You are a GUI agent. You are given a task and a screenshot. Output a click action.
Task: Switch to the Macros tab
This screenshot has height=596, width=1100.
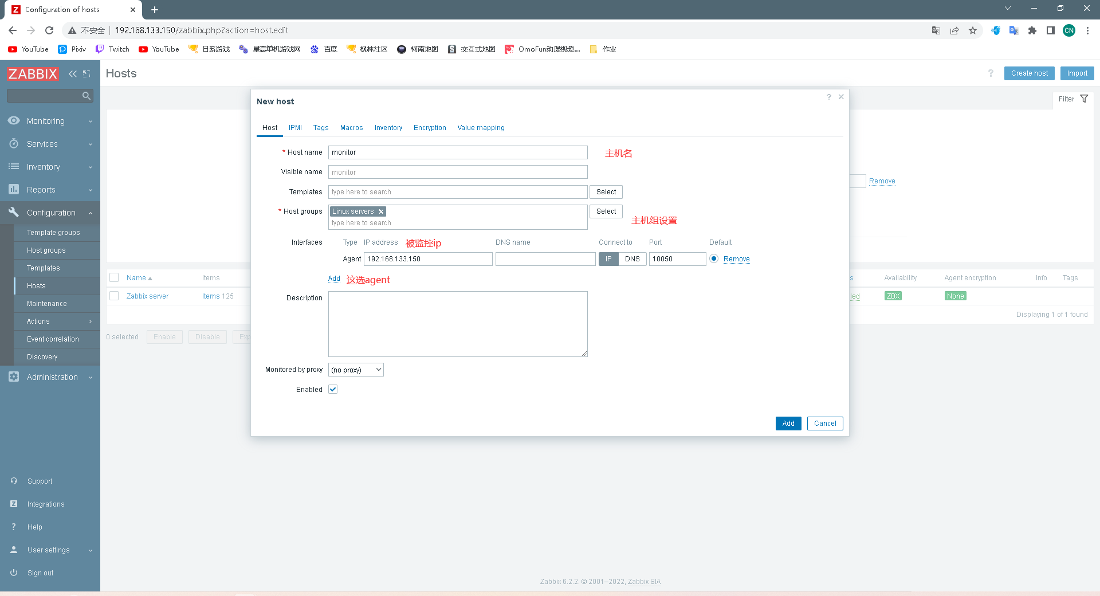(x=351, y=128)
